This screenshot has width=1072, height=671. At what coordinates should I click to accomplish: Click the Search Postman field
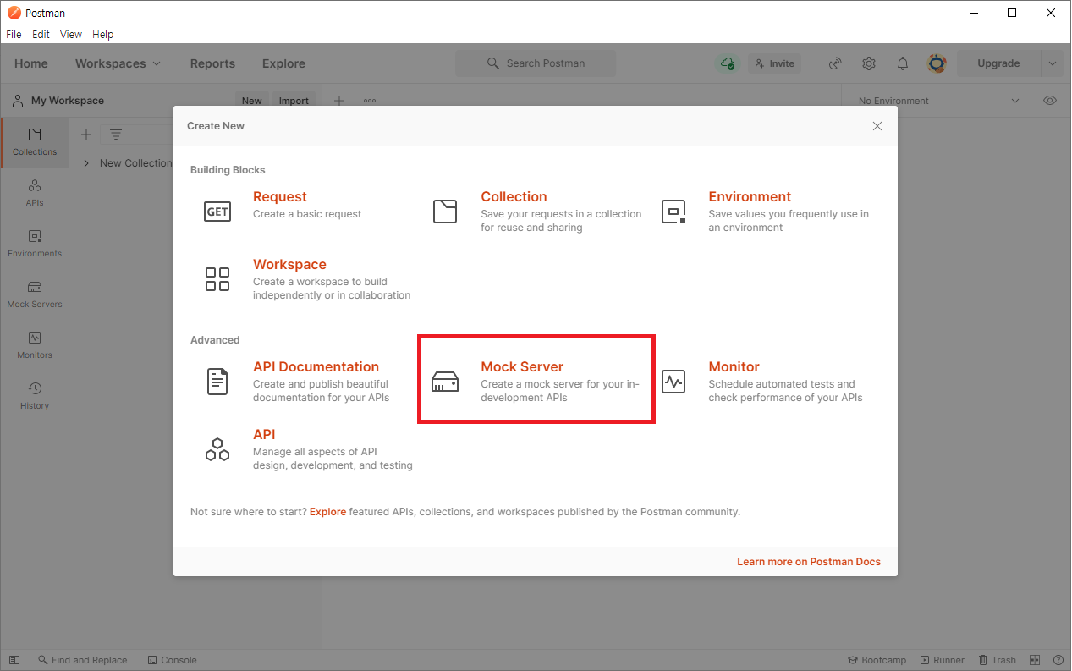pyautogui.click(x=536, y=63)
